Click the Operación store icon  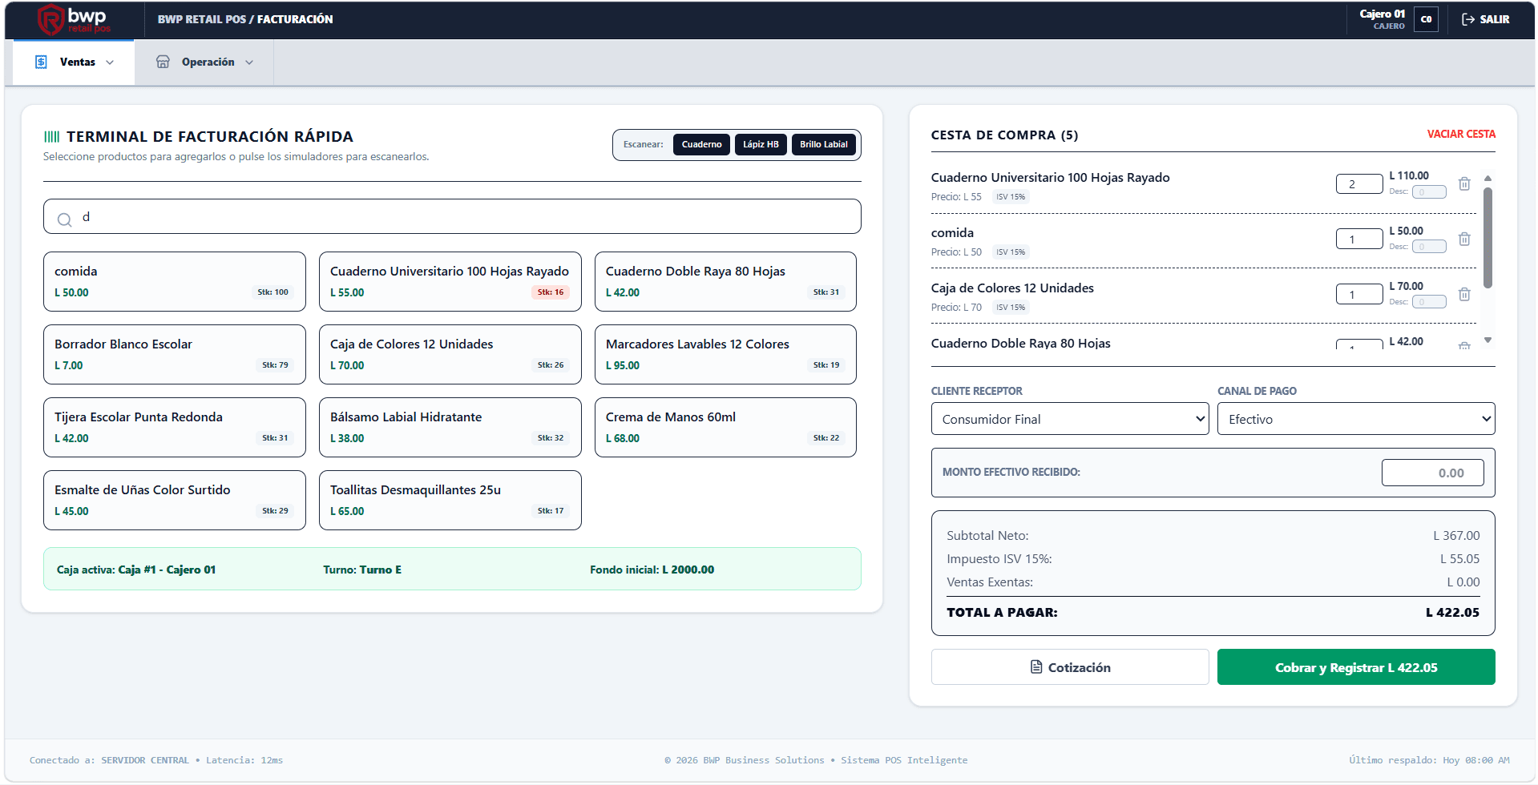point(163,62)
